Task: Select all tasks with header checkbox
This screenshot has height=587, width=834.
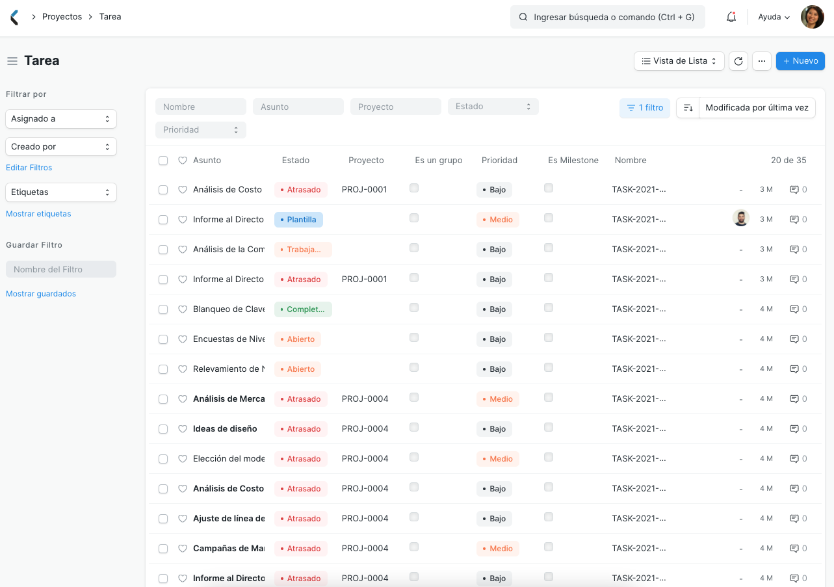Action: click(x=163, y=161)
